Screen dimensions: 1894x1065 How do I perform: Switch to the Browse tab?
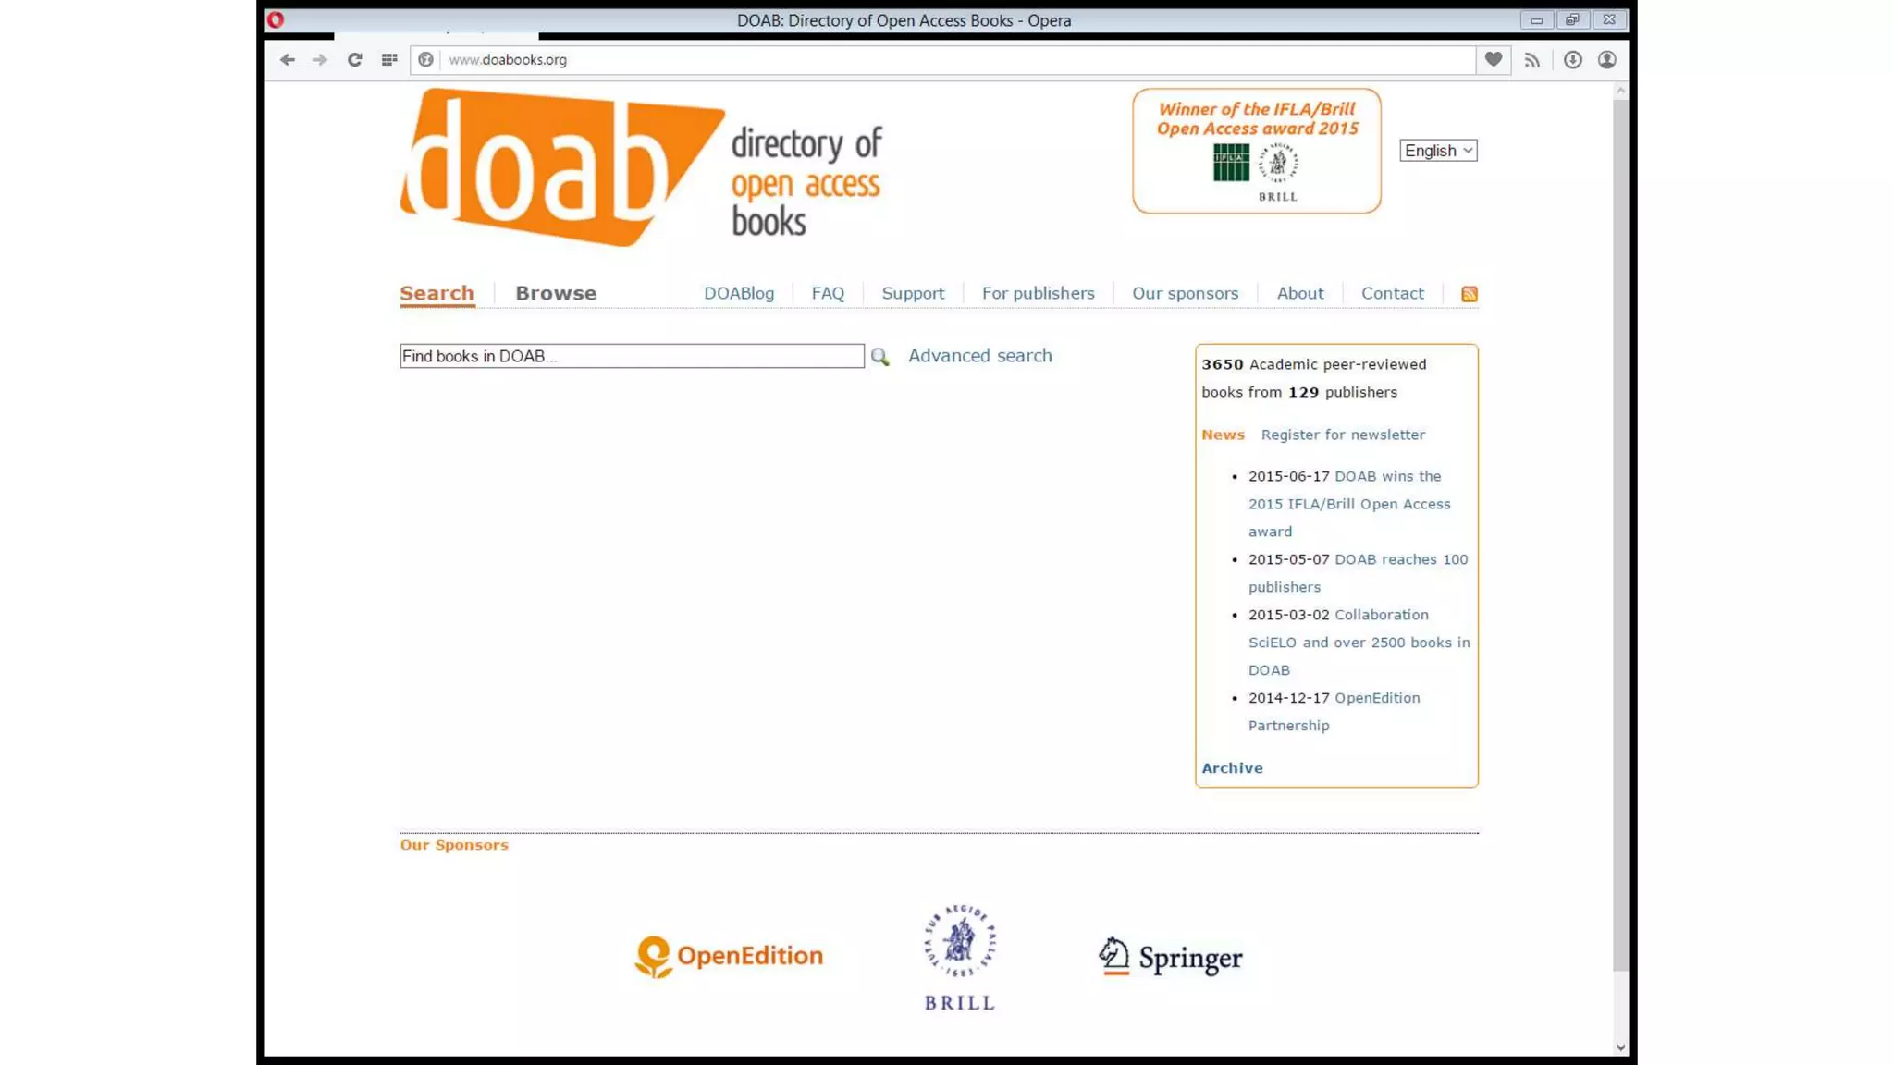[556, 293]
